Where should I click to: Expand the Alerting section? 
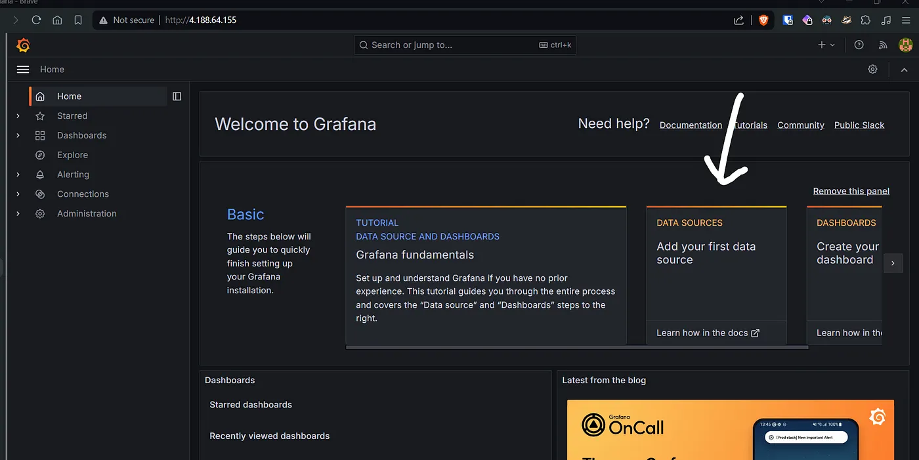pos(18,175)
